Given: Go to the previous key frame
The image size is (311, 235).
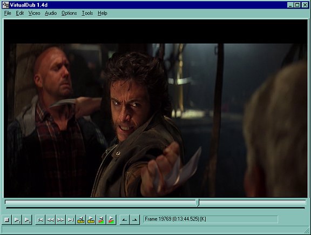Looking at the screenshot, I should point(81,220).
